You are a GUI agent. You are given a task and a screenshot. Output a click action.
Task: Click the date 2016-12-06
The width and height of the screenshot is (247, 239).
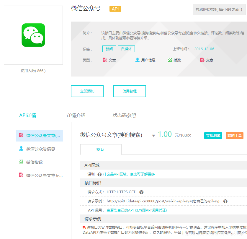tap(204, 49)
